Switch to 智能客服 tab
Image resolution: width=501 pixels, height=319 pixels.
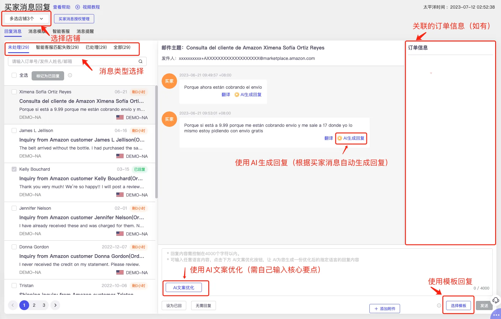pos(61,31)
